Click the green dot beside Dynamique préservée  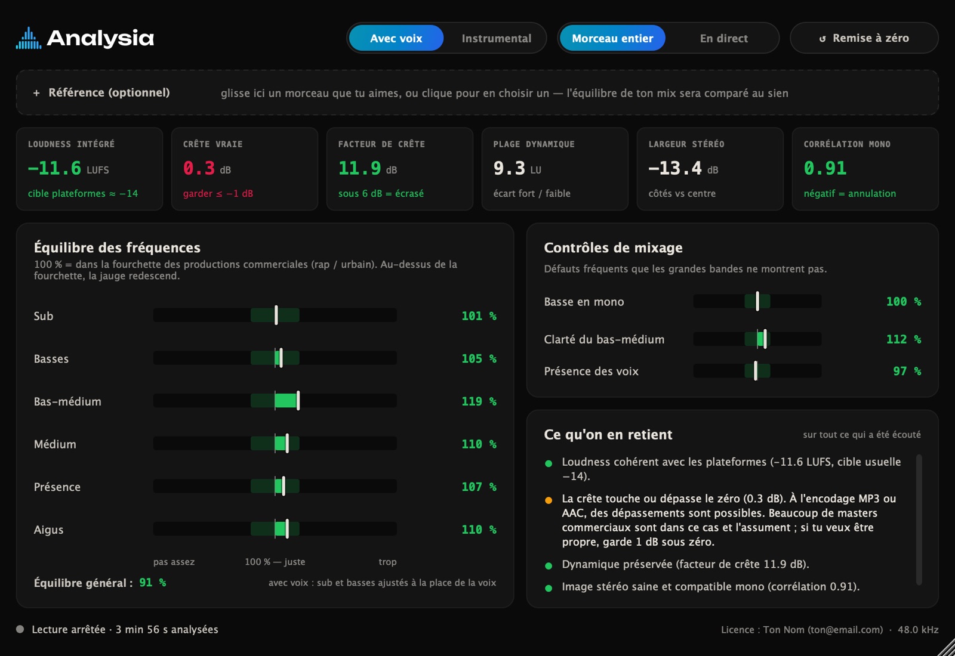[549, 566]
